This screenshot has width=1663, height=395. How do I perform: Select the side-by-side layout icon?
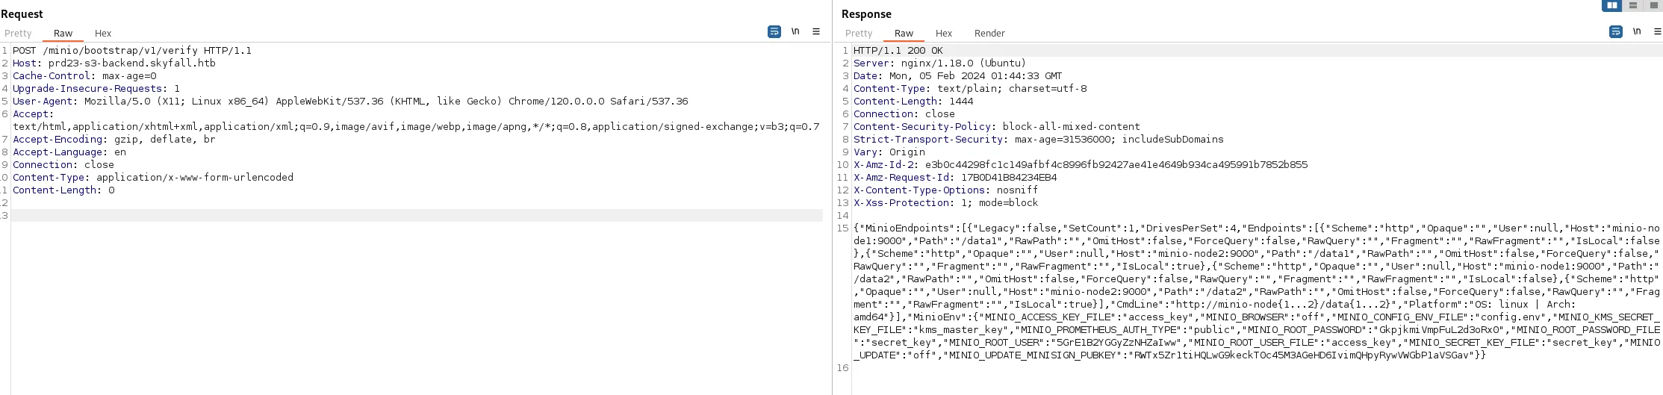(x=1612, y=5)
